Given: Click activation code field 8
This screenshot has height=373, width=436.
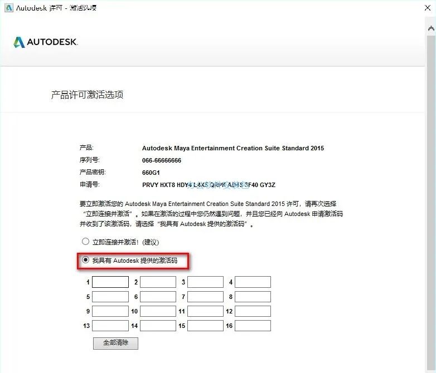Looking at the screenshot, I should pos(253,297).
